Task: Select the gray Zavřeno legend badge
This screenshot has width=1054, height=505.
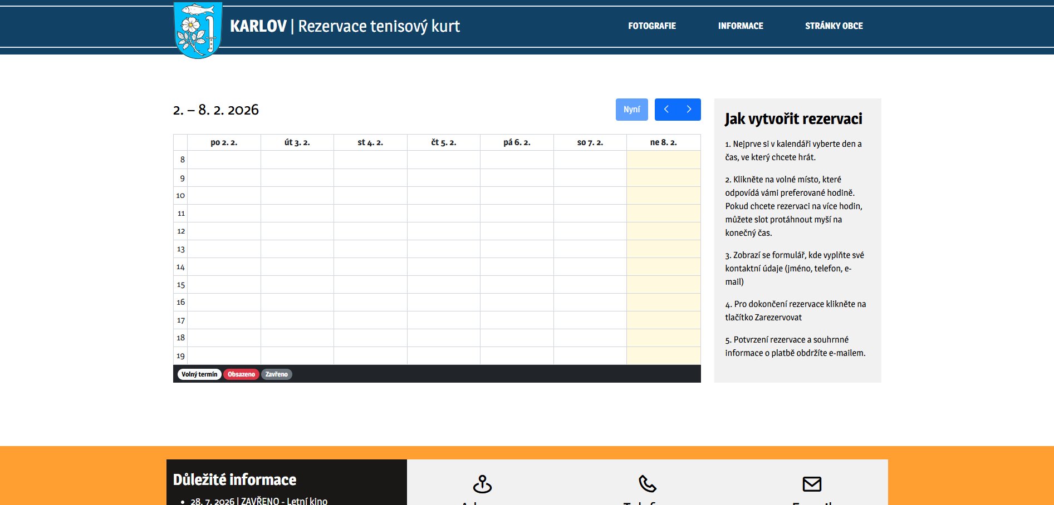Action: pos(276,374)
